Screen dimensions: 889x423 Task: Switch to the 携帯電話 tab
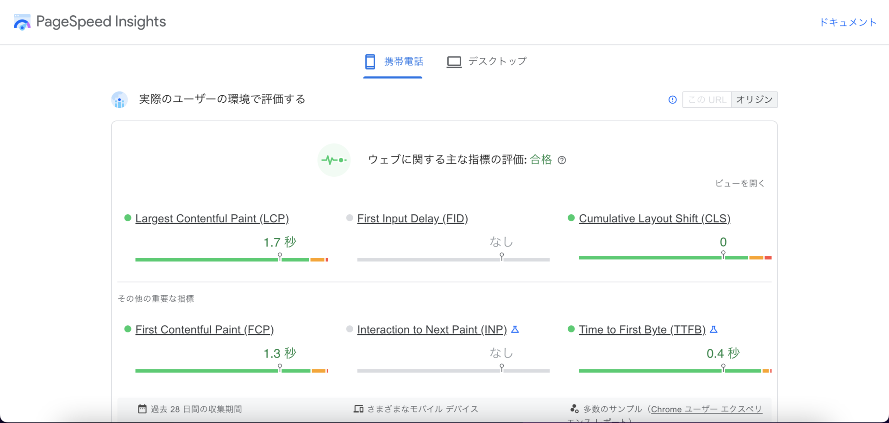(x=393, y=62)
